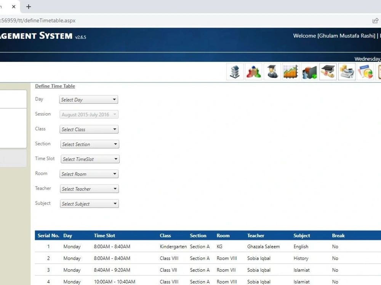Viewport: 381px width, 285px height.
Task: Open the chalkboard shapes module icon
Action: [x=309, y=72]
